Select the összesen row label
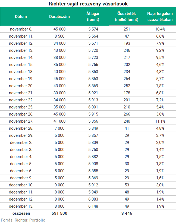Screen dimensions: 176x224 click(21, 213)
